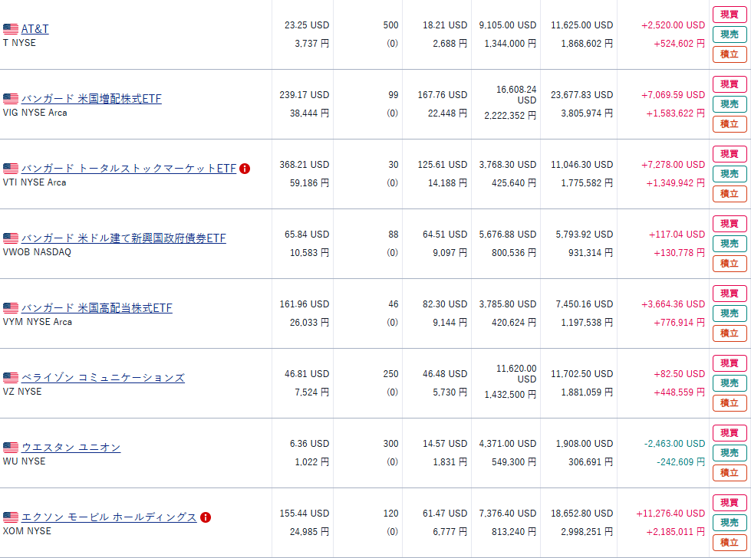Click 積立 button for Verizon row
Viewport: 751px width, 558px height.
[x=730, y=403]
